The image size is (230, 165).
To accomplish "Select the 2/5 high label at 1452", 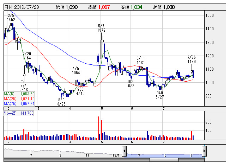I will pos(11,17).
